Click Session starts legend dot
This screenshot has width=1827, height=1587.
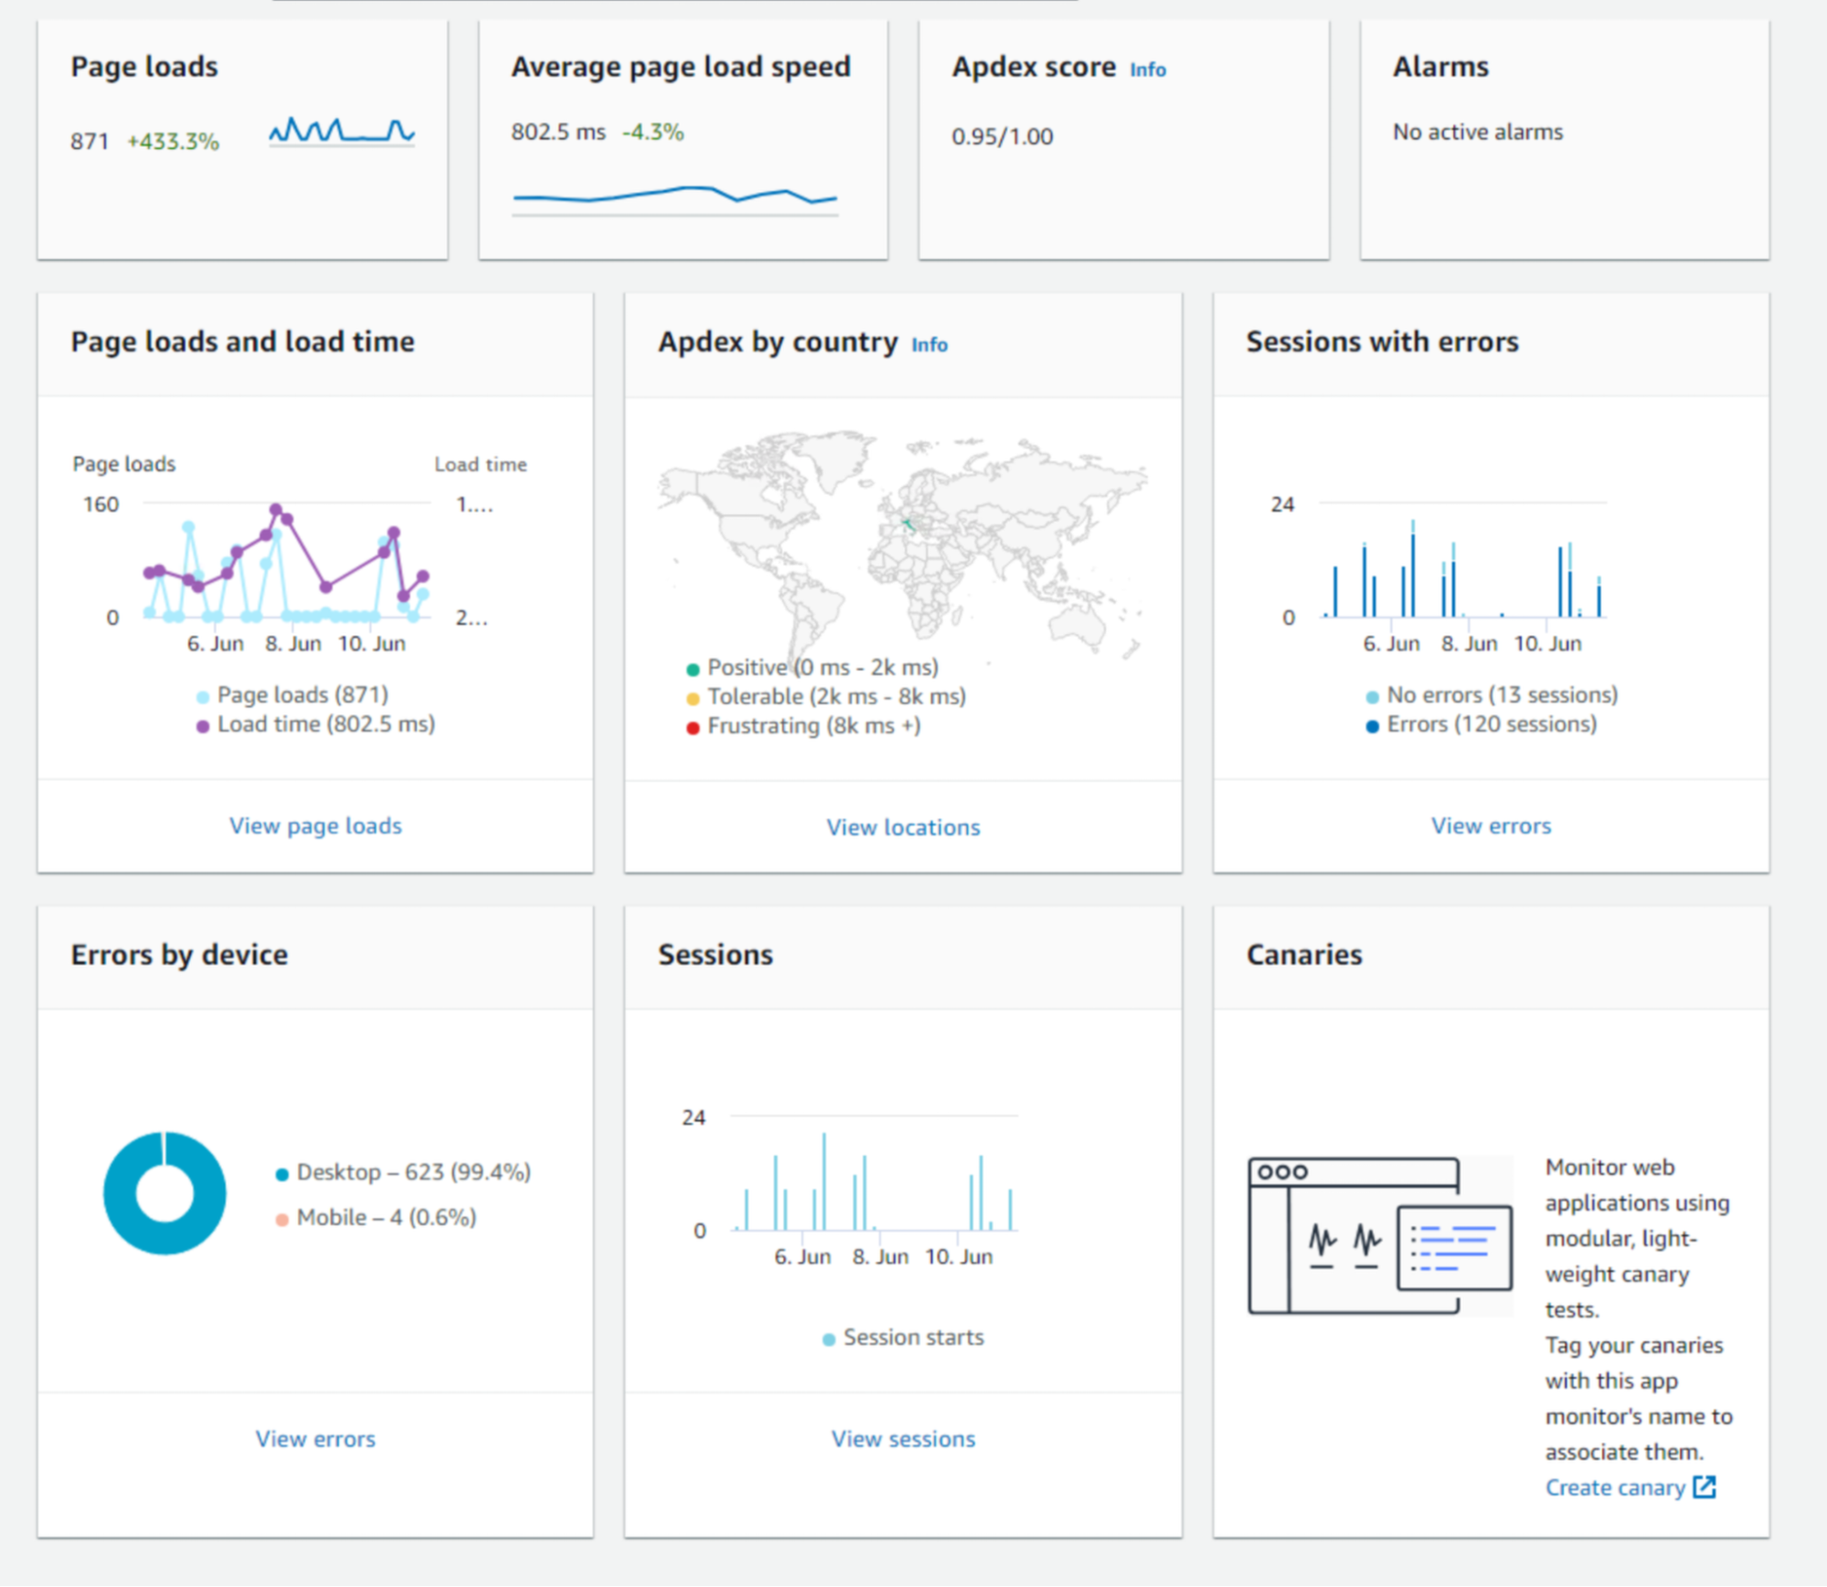(829, 1339)
